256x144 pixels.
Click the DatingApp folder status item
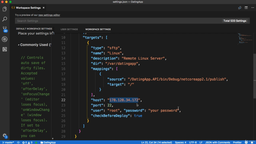(x=48, y=142)
